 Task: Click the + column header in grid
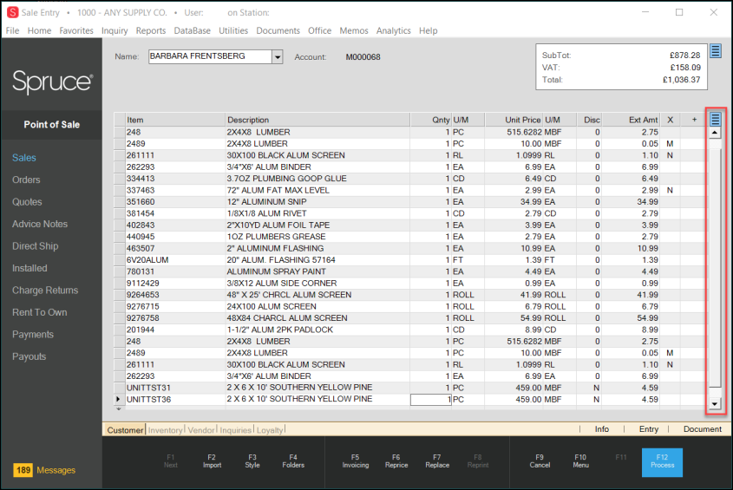coord(694,120)
